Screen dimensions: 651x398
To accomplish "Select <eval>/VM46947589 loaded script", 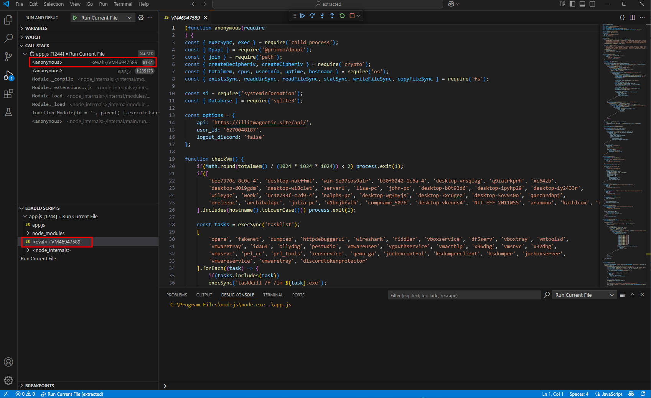I will 88,242.
